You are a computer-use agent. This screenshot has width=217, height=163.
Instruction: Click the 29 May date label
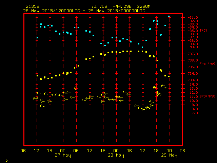169,155
